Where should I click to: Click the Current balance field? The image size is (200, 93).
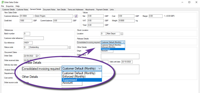(62, 21)
